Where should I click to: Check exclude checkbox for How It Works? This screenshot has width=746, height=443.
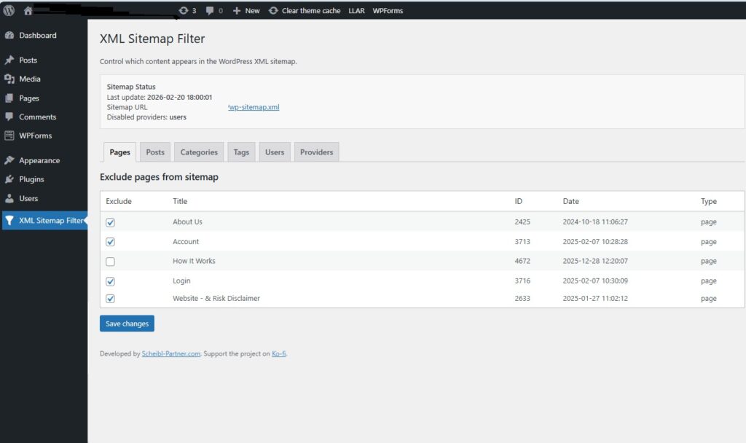[x=110, y=262]
